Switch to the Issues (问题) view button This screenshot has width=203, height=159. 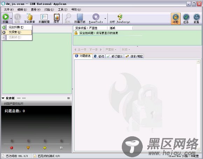(176, 19)
